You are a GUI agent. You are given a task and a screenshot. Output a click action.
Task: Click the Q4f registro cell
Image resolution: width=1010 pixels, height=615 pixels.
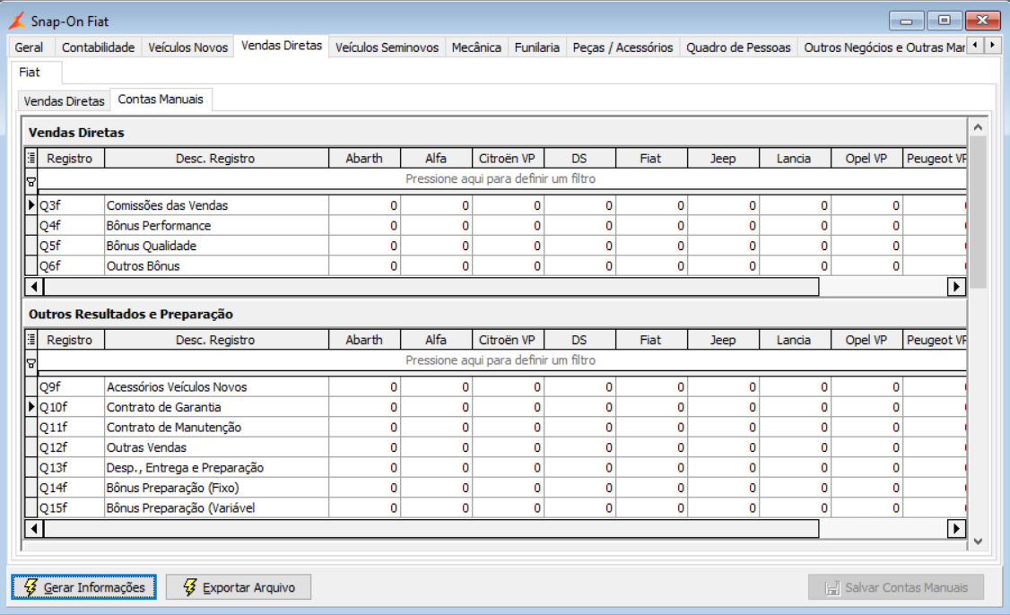click(71, 225)
